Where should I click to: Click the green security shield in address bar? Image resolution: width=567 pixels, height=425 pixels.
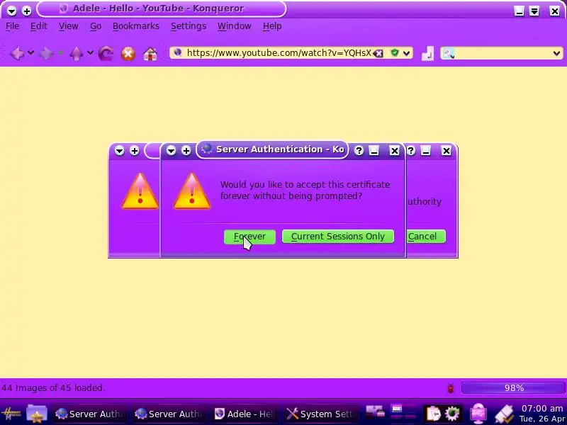395,53
